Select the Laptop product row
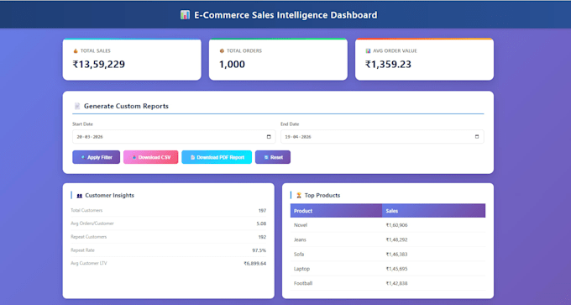The width and height of the screenshot is (571, 305). tap(388, 269)
